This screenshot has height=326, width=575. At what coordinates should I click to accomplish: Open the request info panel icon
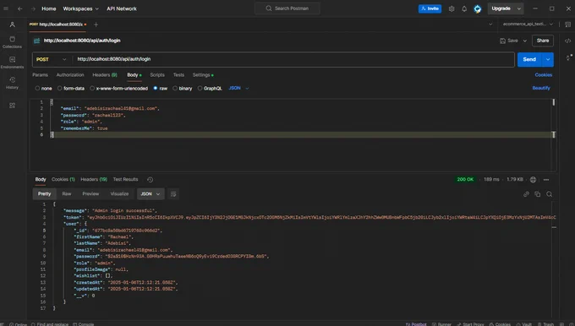(x=569, y=57)
